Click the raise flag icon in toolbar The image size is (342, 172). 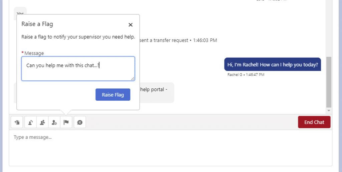66,122
